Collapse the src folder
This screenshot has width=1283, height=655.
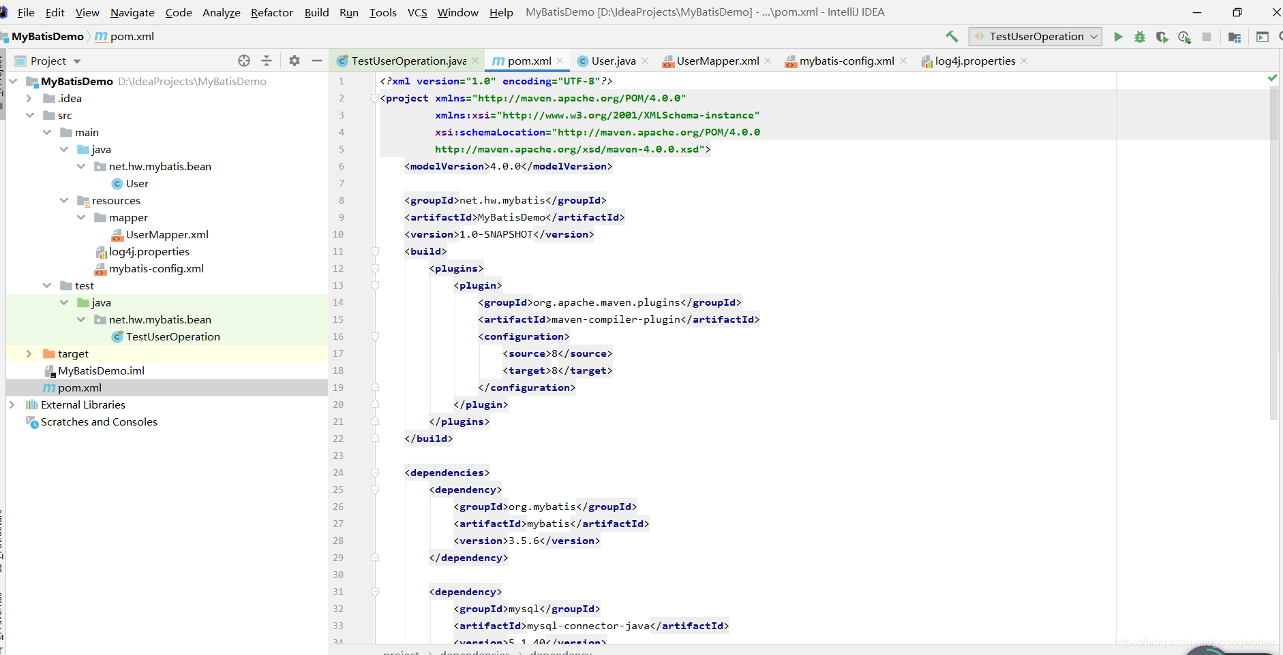(x=29, y=115)
